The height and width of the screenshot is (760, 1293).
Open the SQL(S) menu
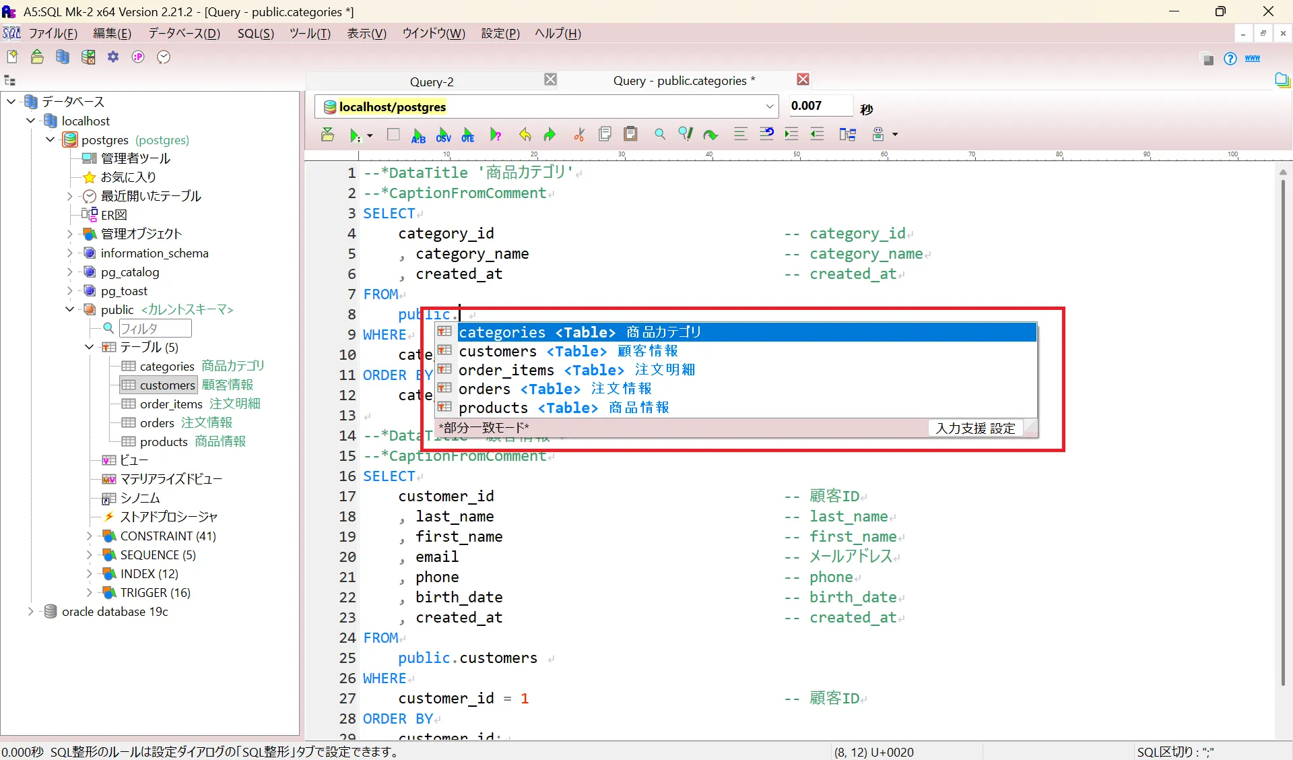(255, 33)
